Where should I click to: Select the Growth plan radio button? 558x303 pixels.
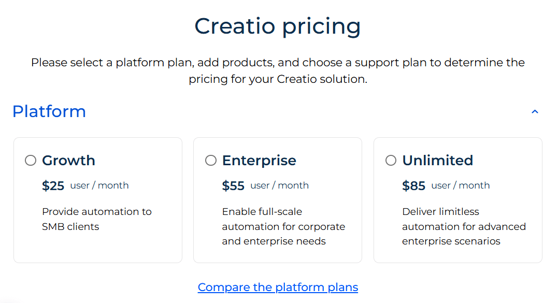30,161
